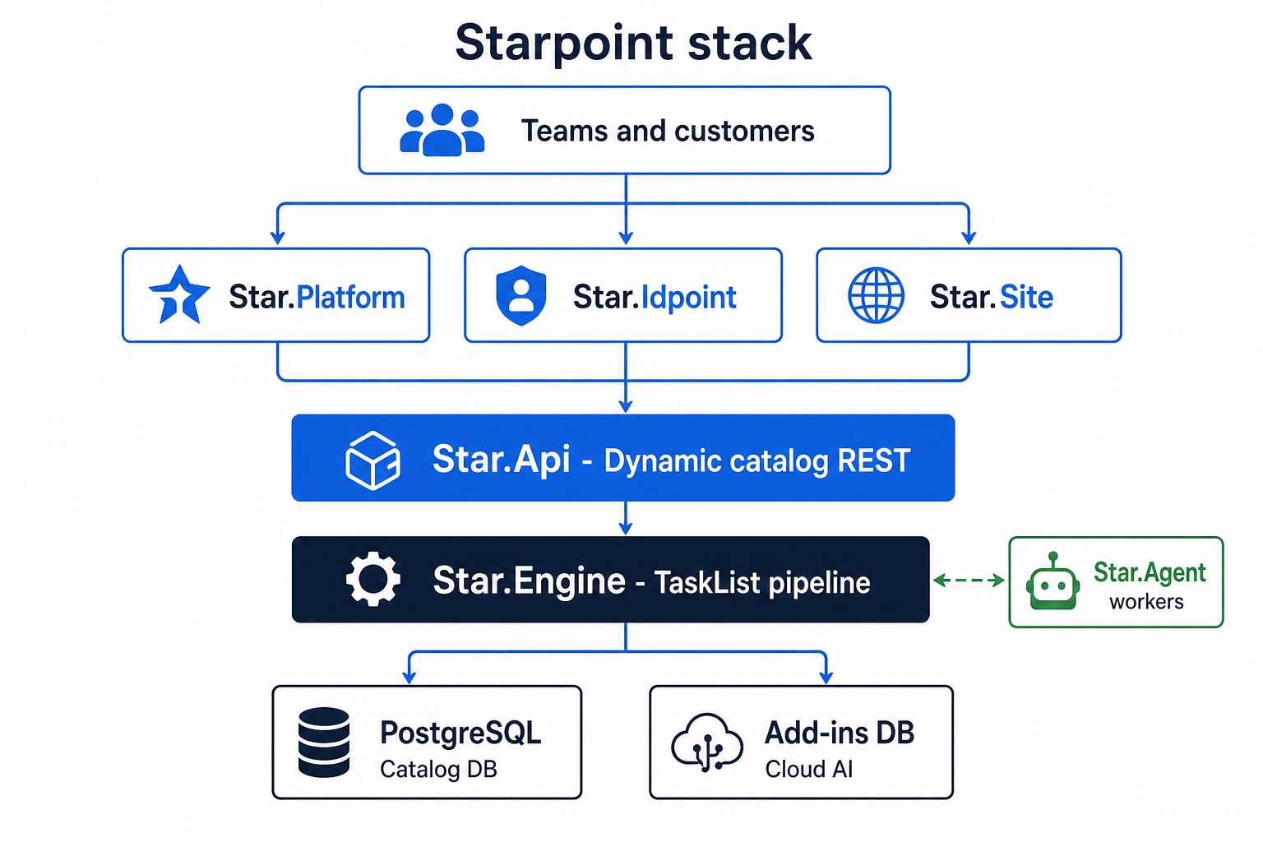The height and width of the screenshot is (842, 1263).
Task: Click the Starpoint stack title
Action: coord(633,43)
